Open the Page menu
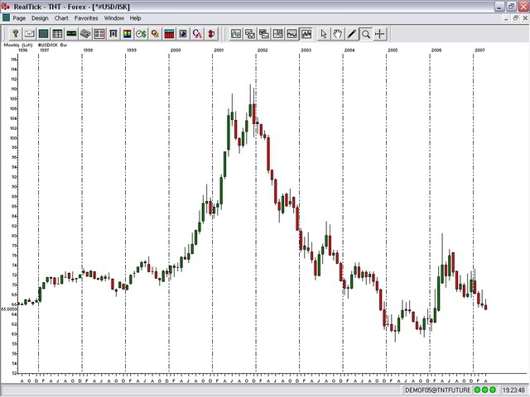Image resolution: width=530 pixels, height=397 pixels. tap(19, 18)
